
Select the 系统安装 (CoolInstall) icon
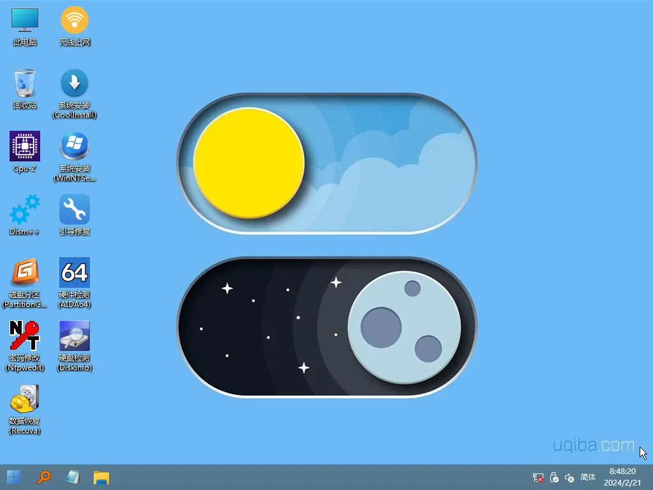(75, 94)
